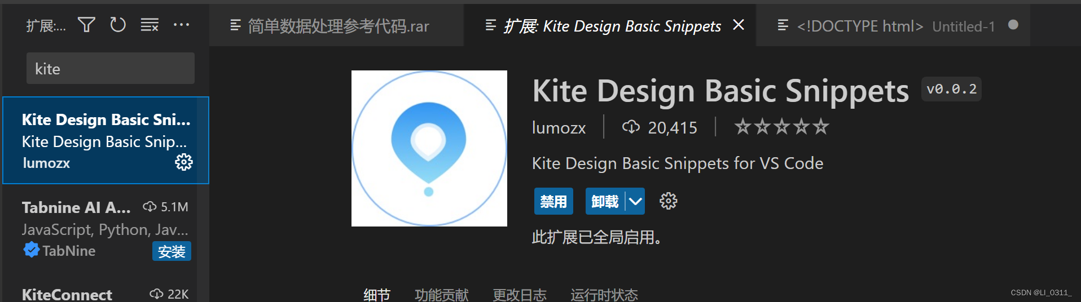1081x302 pixels.
Task: Click '此扩展已全局启用。' status text
Action: point(597,237)
